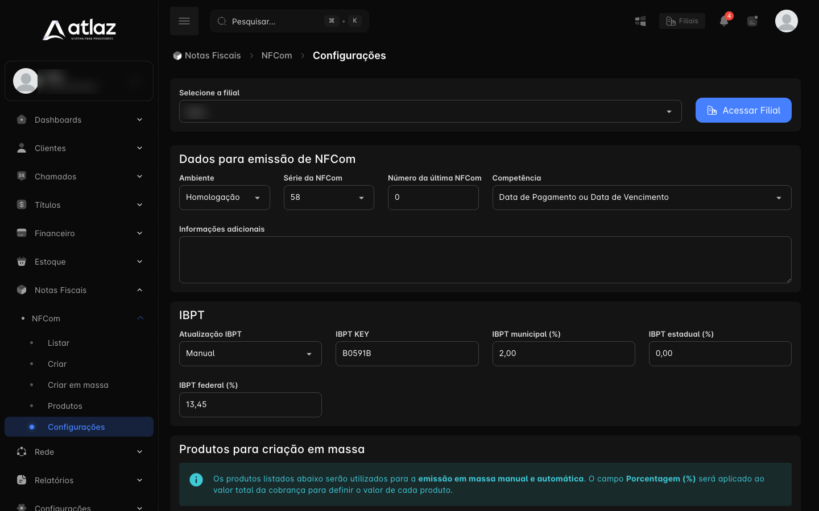Image resolution: width=819 pixels, height=511 pixels.
Task: Open the Selecione a filial dropdown
Action: [x=430, y=111]
